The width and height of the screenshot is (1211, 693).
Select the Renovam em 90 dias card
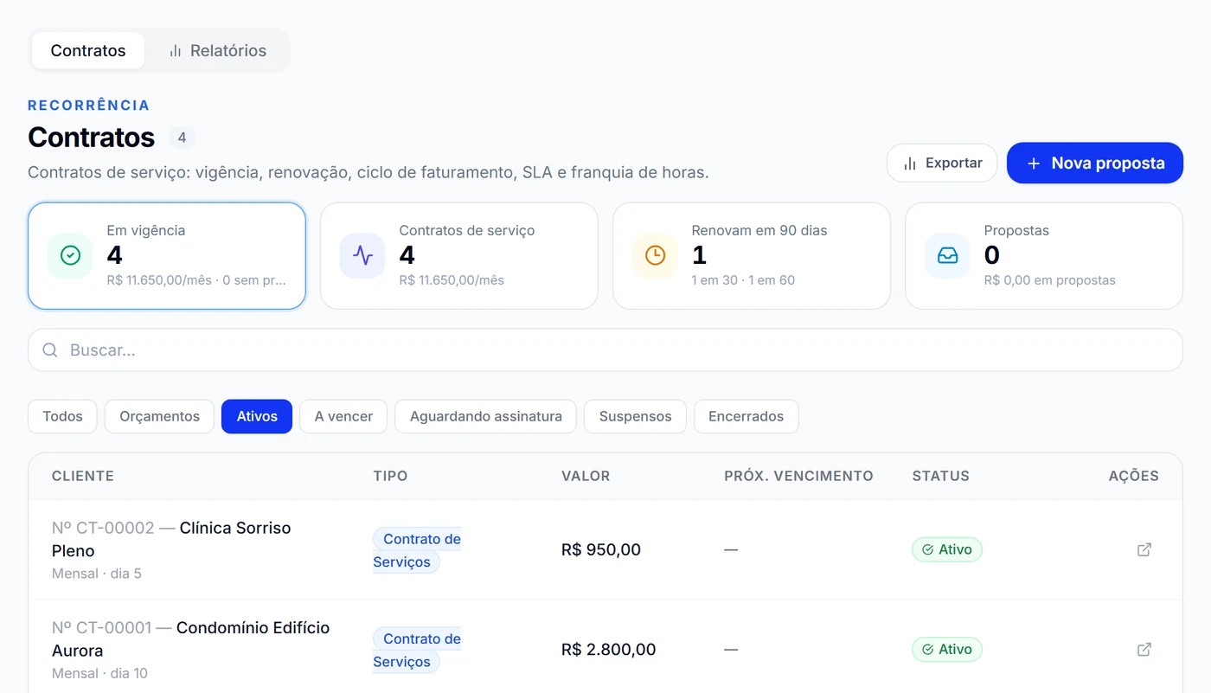click(752, 256)
